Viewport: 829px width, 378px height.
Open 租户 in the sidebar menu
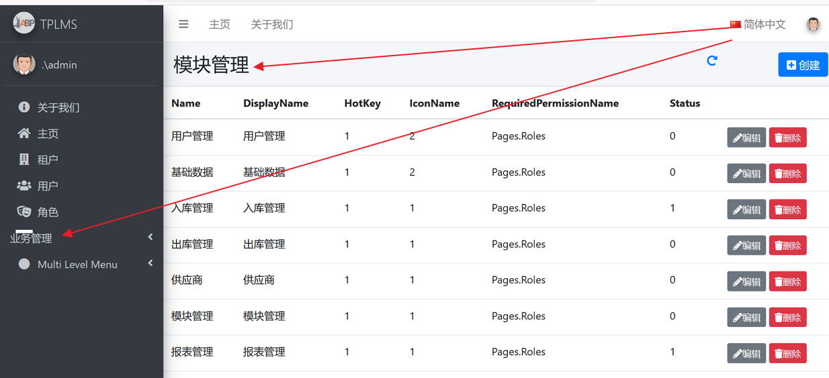click(48, 160)
